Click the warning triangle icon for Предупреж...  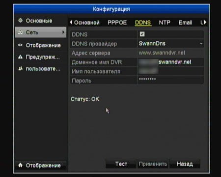coord(20,57)
